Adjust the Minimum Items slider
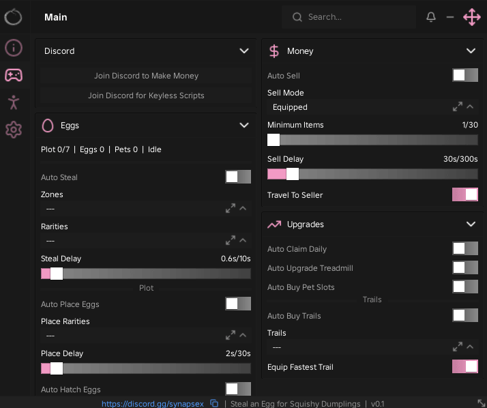This screenshot has height=408, width=487. tap(372, 140)
